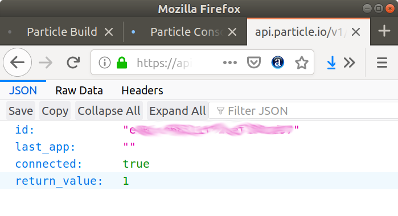The image size is (398, 216).
Task: Select the return_value row
Action: [x=199, y=181]
